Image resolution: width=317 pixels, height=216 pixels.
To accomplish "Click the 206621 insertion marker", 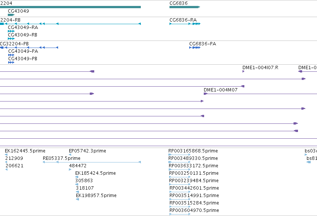I will tap(6, 170).
